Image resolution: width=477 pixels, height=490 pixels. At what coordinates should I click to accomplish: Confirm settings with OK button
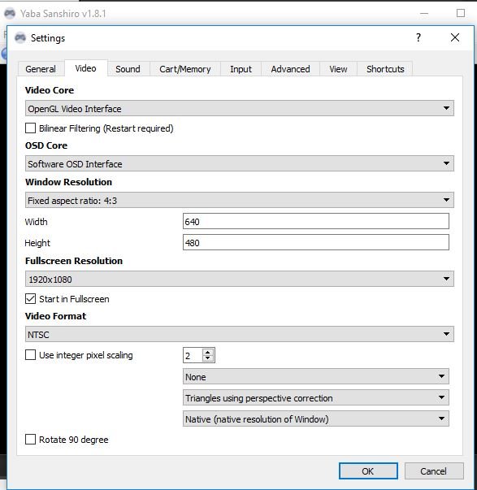click(x=368, y=471)
